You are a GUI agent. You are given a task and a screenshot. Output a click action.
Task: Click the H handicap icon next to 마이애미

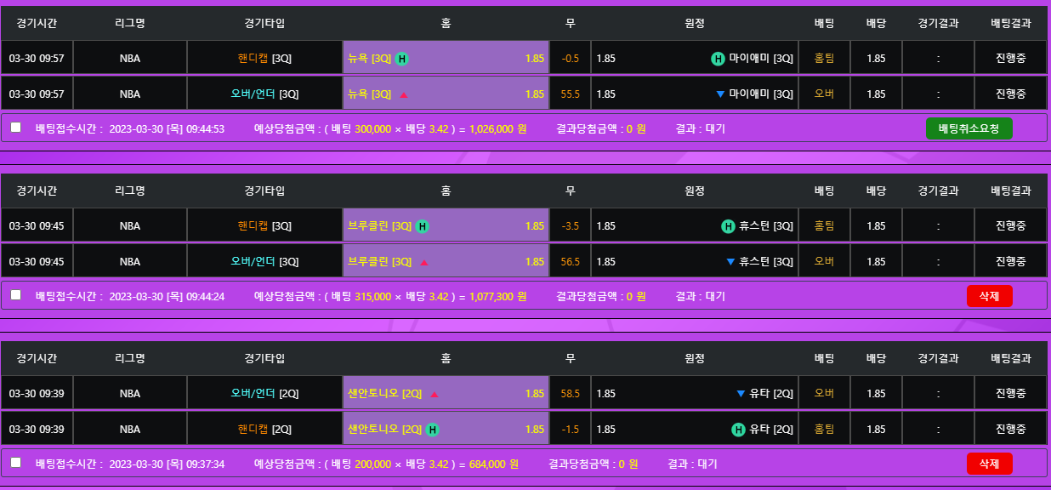[x=718, y=59]
